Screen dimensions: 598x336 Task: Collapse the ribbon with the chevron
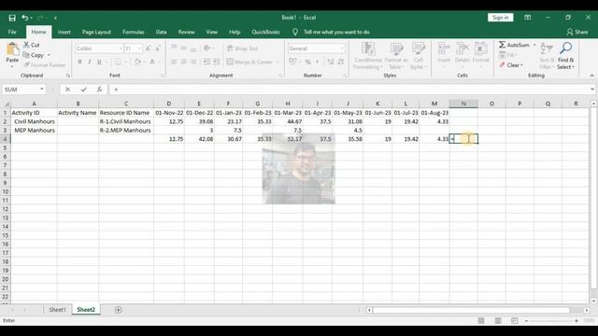tap(591, 76)
